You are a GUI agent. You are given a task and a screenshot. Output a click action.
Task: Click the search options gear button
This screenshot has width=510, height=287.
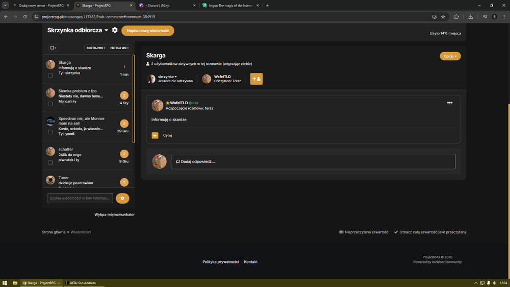(122, 198)
